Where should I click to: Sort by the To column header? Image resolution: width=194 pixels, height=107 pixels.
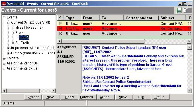[112, 18]
